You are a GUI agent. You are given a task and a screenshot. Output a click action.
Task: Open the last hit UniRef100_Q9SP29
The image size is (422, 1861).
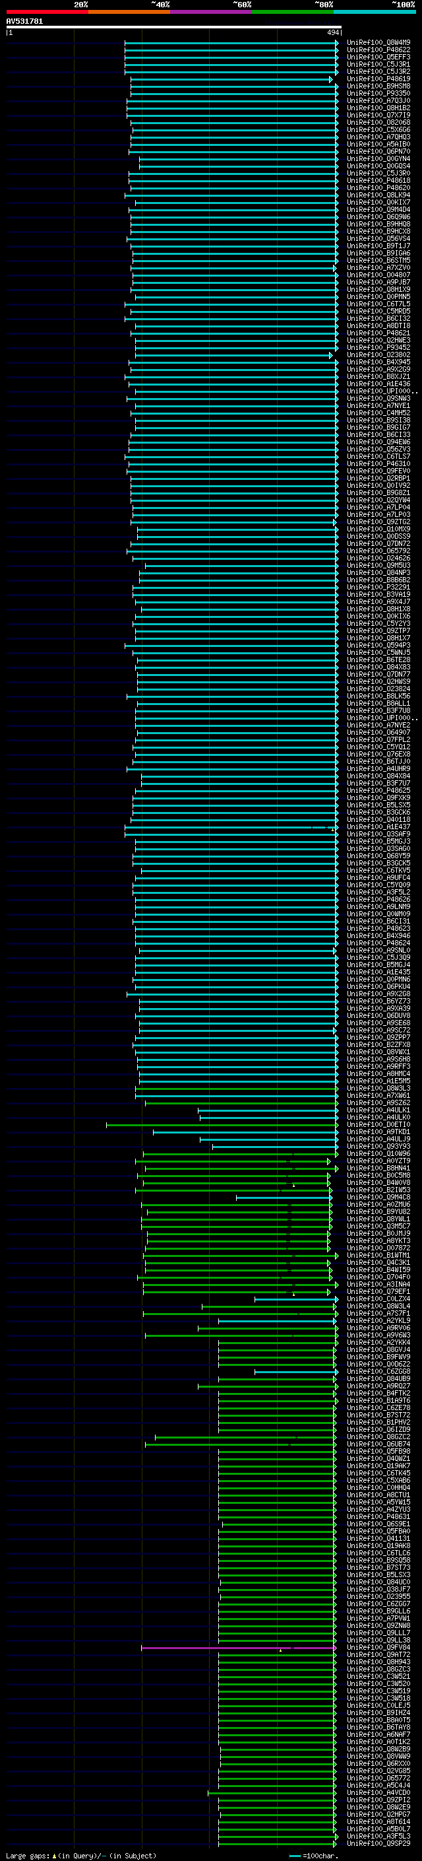(x=378, y=1844)
